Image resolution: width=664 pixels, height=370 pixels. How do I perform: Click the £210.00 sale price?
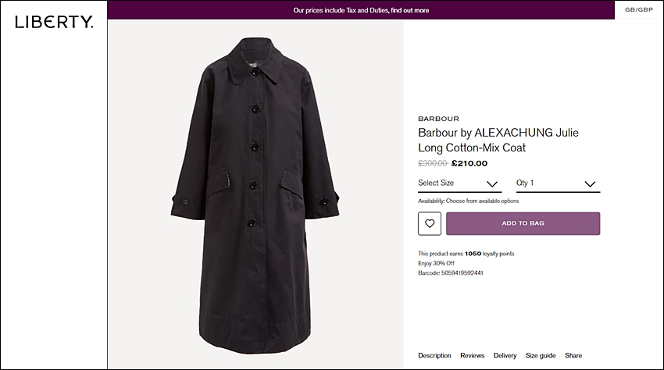pyautogui.click(x=469, y=163)
